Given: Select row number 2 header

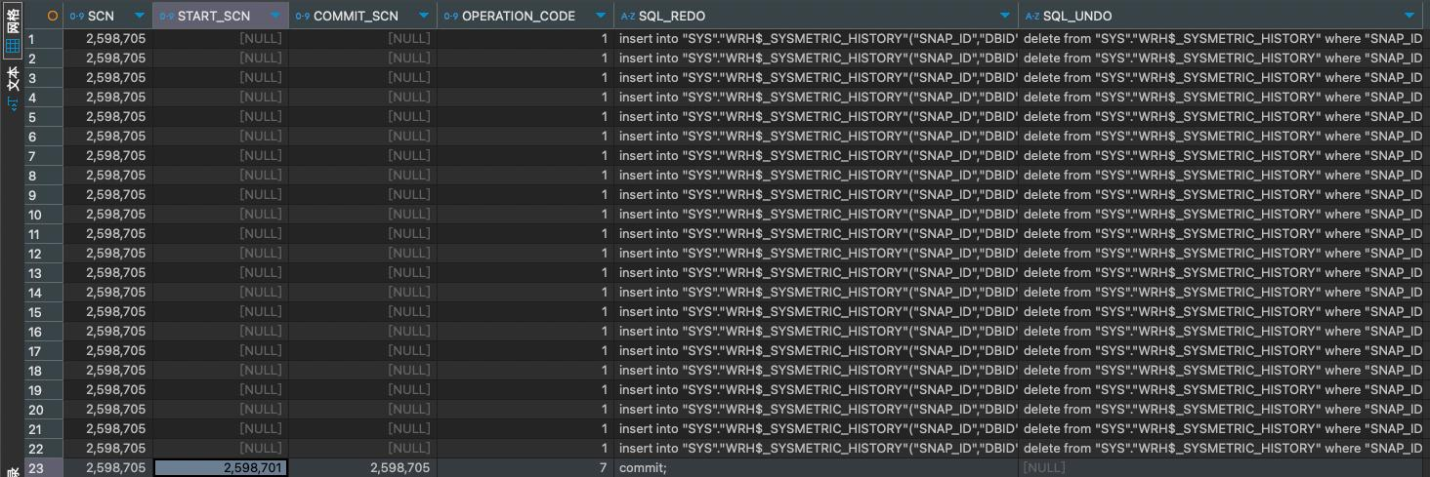Looking at the screenshot, I should 44,59.
